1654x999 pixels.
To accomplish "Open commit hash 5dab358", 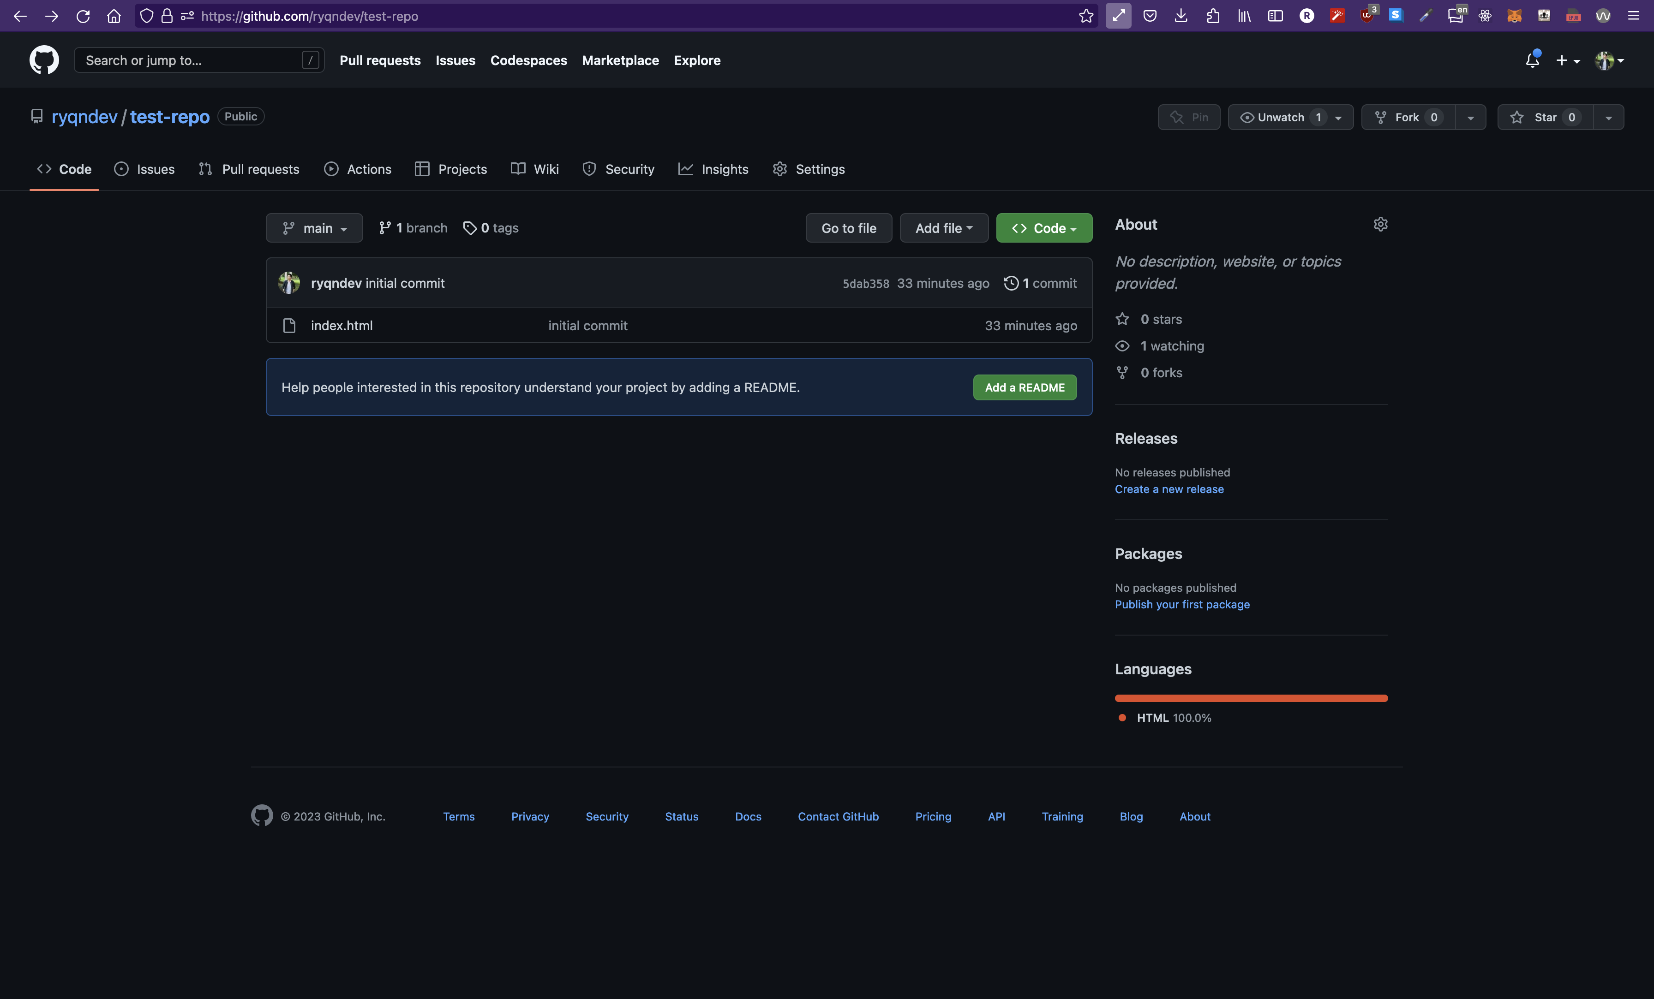I will [x=865, y=284].
